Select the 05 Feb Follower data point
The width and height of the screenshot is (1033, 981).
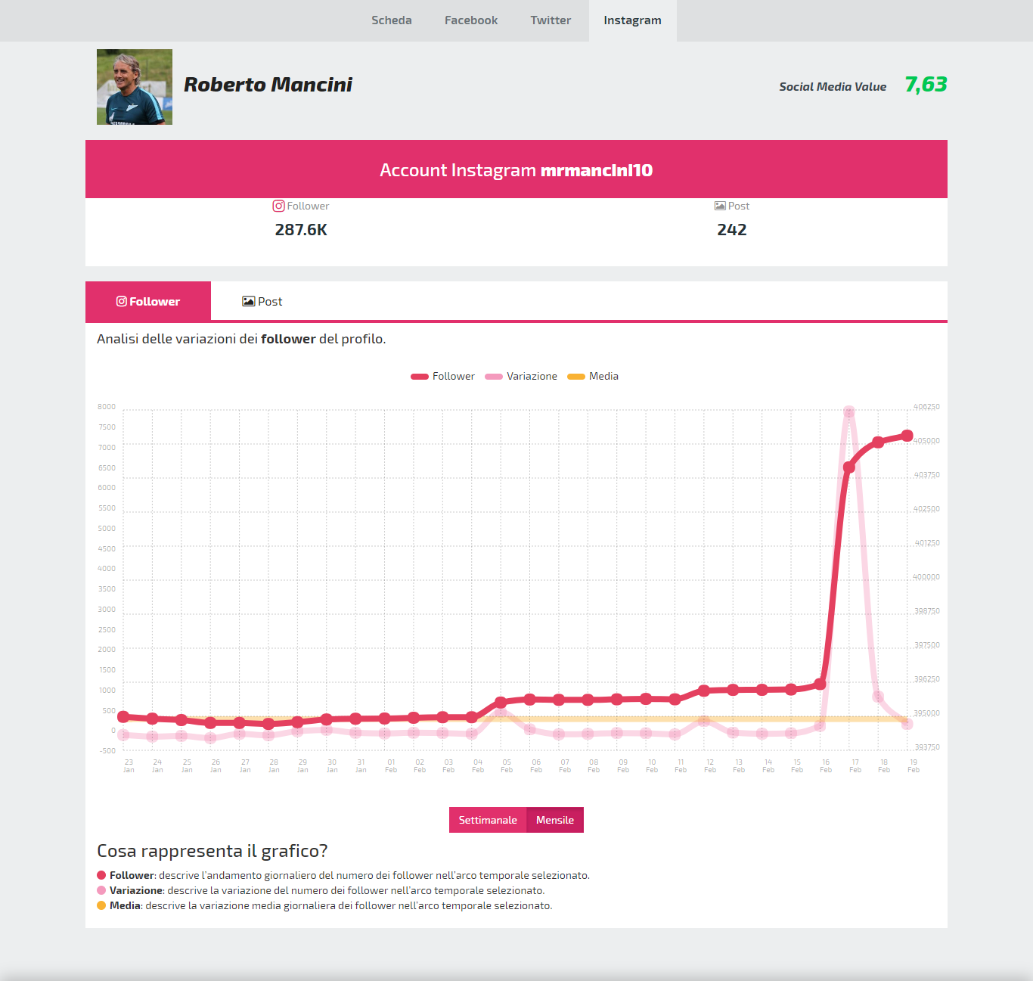(501, 702)
